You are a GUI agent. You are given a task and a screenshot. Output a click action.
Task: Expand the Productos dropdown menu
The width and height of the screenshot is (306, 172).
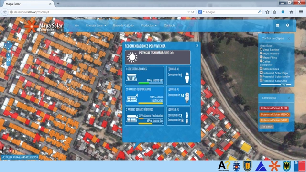point(149,25)
